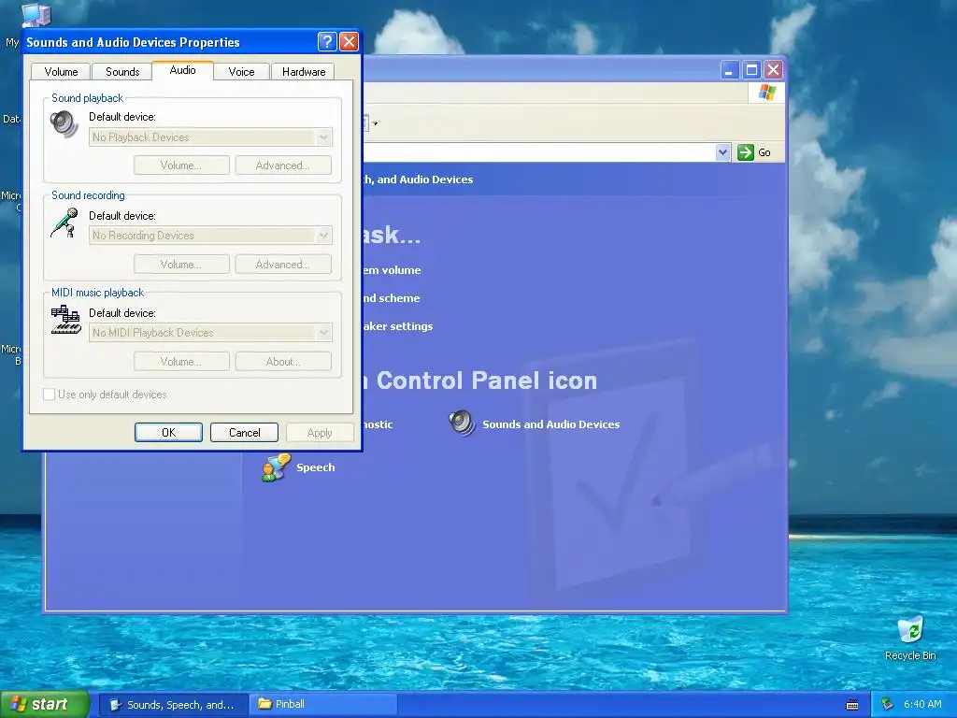The height and width of the screenshot is (718, 957).
Task: Open Sounds and Audio Devices in Control Panel
Action: (x=550, y=424)
